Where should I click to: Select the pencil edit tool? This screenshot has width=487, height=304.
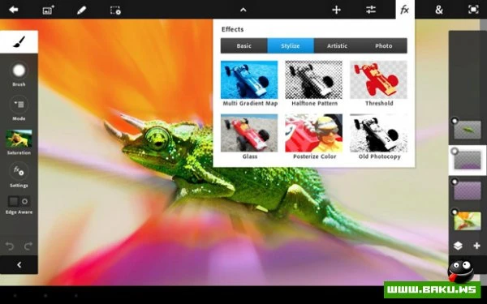[x=81, y=11]
